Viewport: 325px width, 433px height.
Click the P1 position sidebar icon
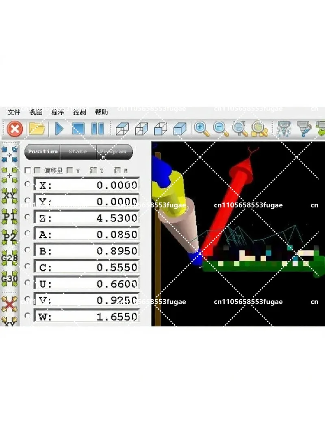10,217
